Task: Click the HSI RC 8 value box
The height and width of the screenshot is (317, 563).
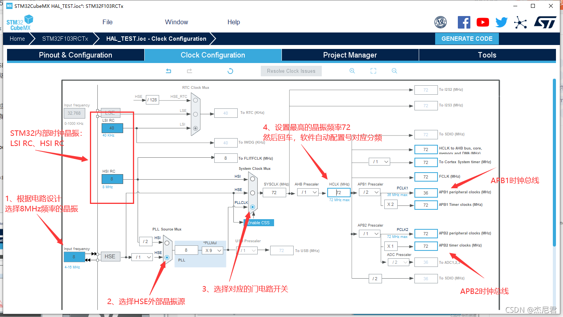Action: pos(112,179)
